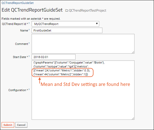Click the Configuration box resize handle
This screenshot has width=154, height=130.
pyautogui.click(x=133, y=118)
